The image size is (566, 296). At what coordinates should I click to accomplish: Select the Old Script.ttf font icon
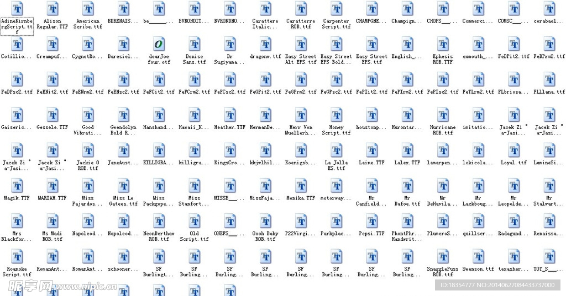(x=194, y=221)
